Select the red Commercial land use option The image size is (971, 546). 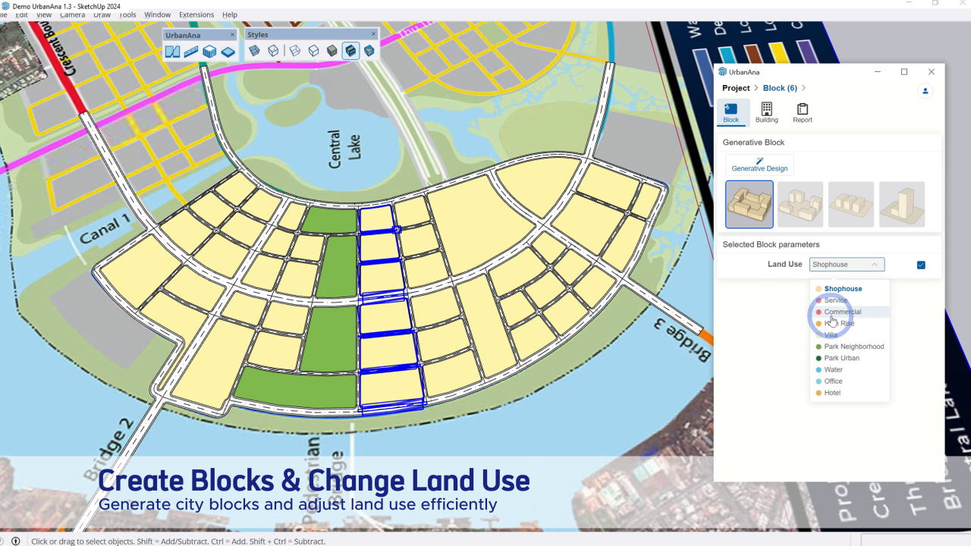coord(842,312)
